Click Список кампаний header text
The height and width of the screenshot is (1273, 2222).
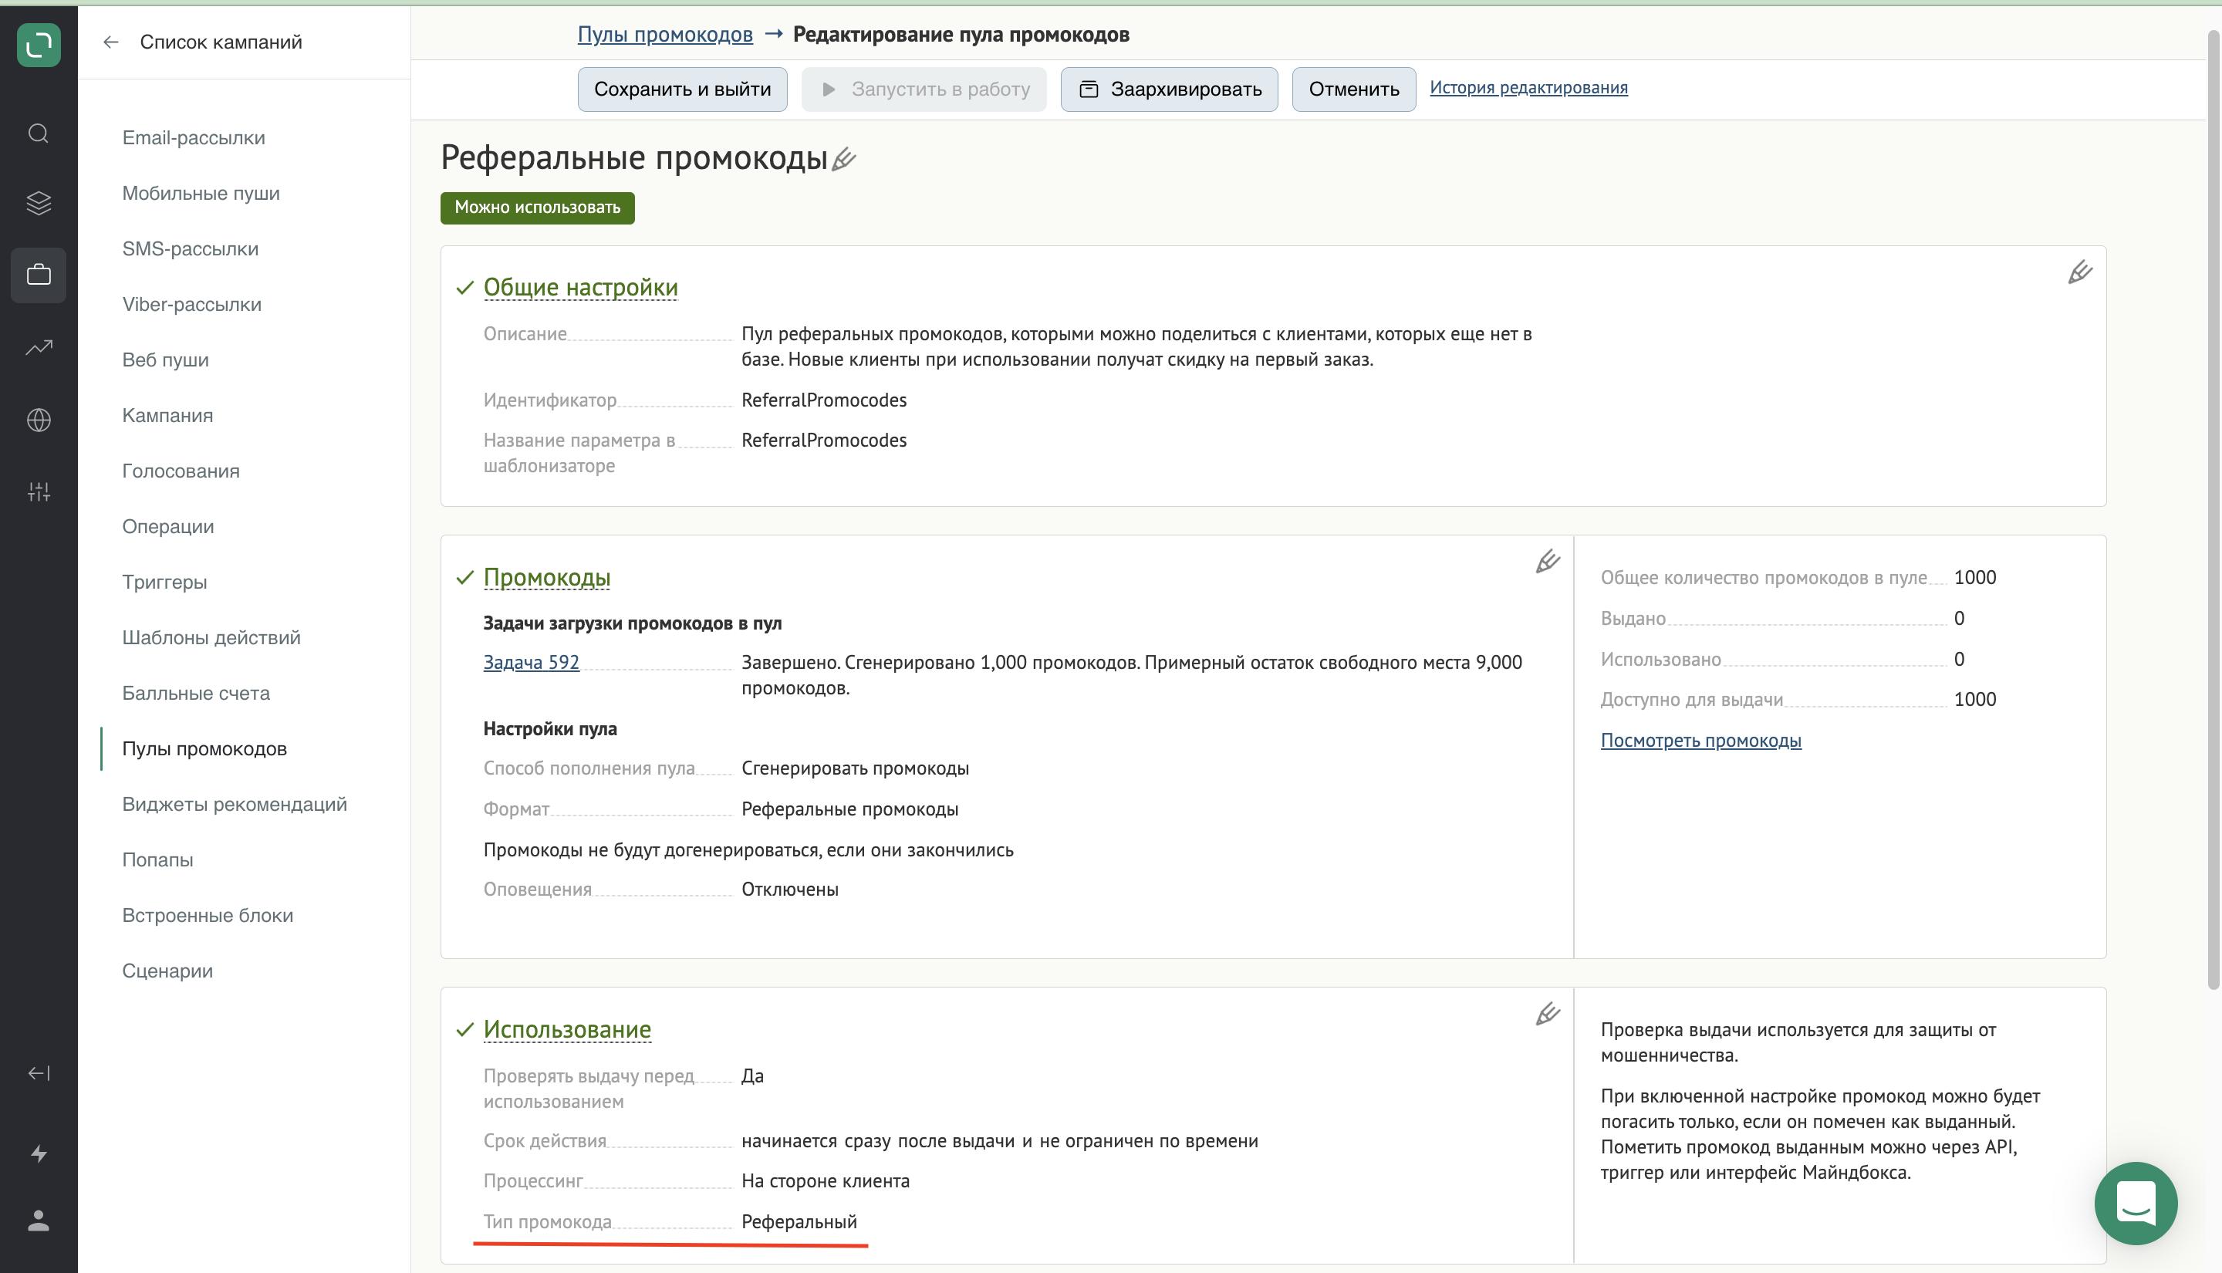point(221,42)
